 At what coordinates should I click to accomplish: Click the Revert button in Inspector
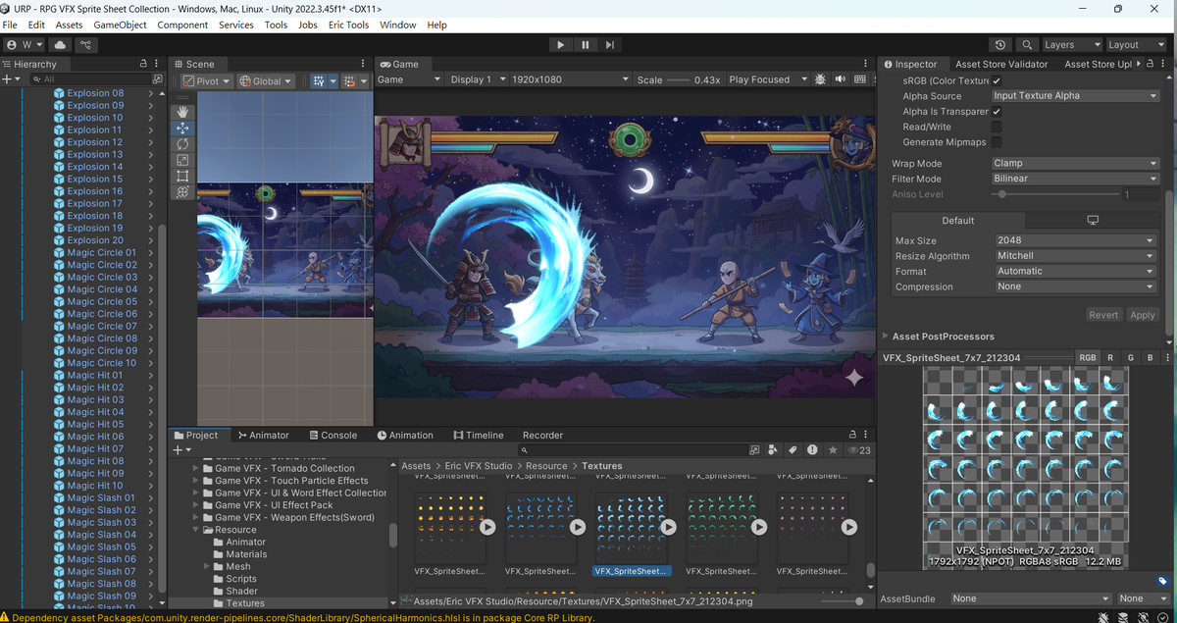1102,315
